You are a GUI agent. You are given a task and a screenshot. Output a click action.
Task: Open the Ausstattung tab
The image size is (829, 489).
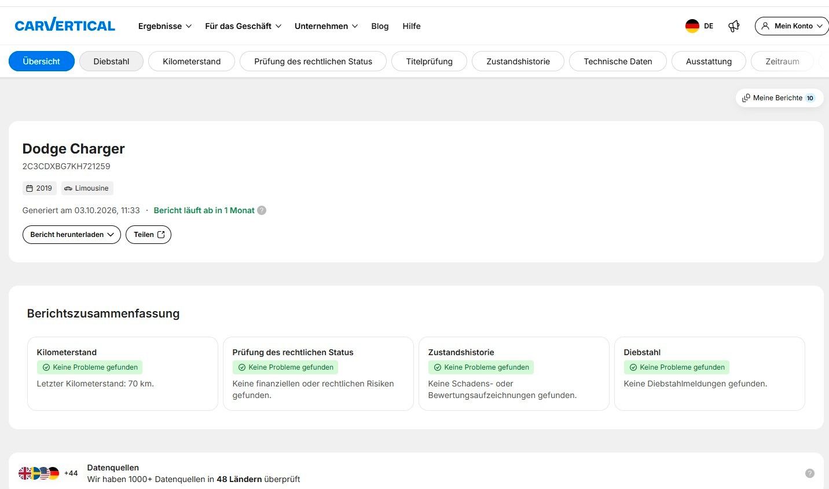tap(709, 61)
